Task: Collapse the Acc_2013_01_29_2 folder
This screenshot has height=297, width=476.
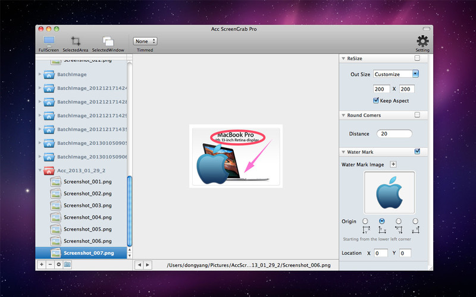Action: click(x=40, y=170)
